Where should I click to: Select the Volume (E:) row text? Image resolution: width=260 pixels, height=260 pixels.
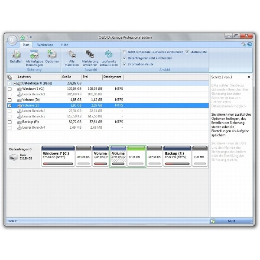pyautogui.click(x=31, y=105)
